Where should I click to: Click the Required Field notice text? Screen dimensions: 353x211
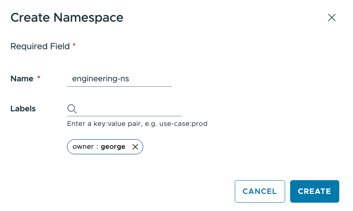[x=40, y=46]
